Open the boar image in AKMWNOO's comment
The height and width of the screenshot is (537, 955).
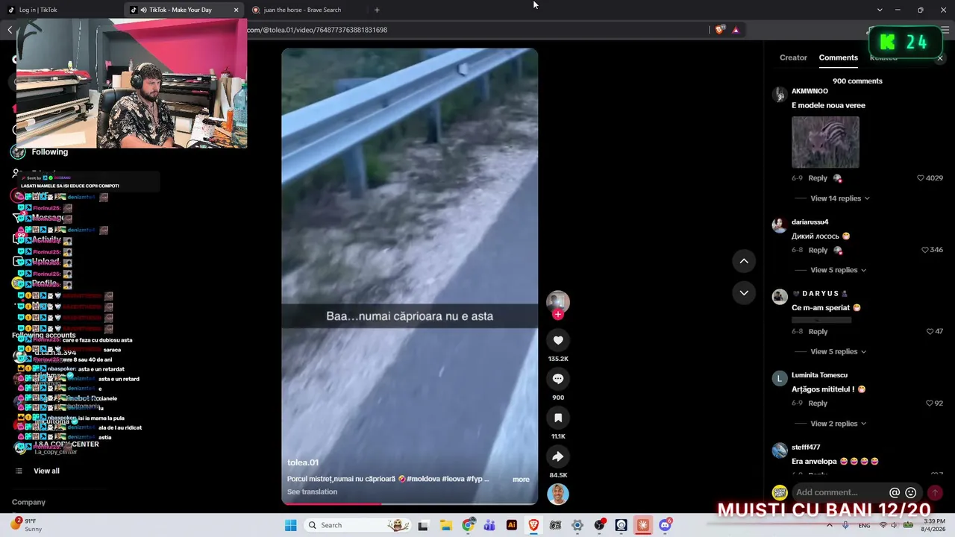[x=825, y=142]
